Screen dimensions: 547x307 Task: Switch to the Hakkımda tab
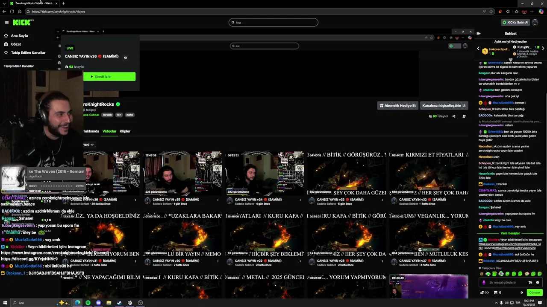click(x=91, y=131)
